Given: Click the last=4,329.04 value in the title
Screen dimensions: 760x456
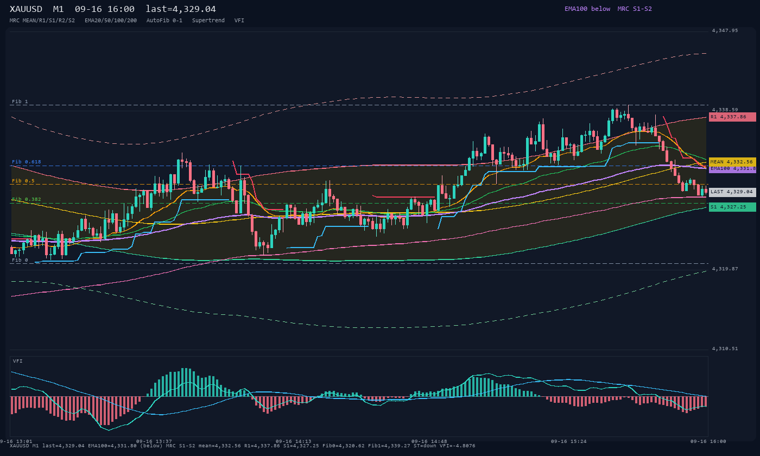Looking at the screenshot, I should point(181,9).
